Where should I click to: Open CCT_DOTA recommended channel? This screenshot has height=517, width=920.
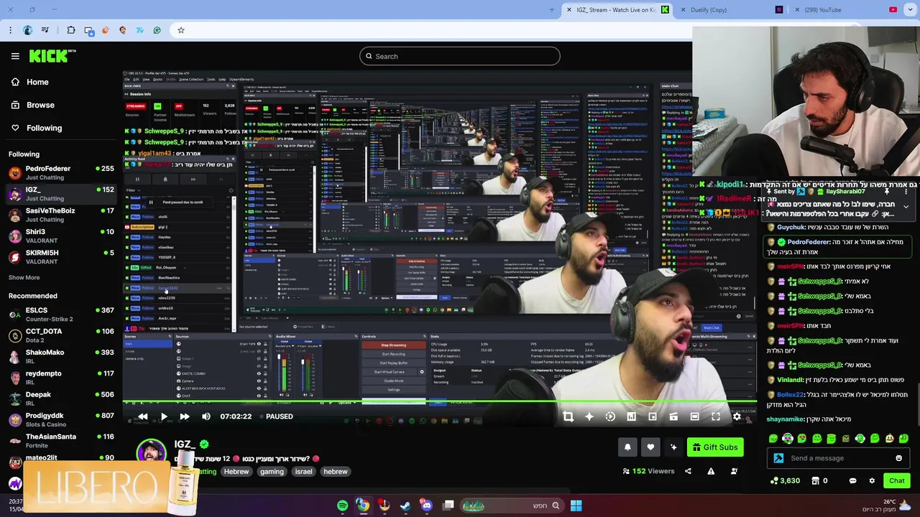pos(60,335)
